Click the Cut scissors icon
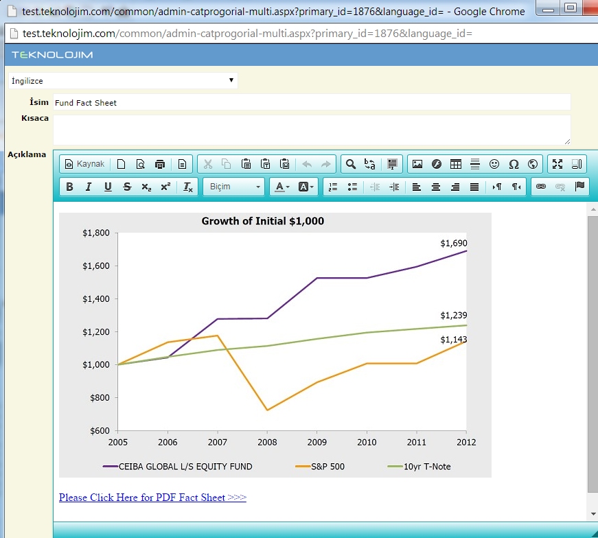The image size is (598, 538). (208, 164)
